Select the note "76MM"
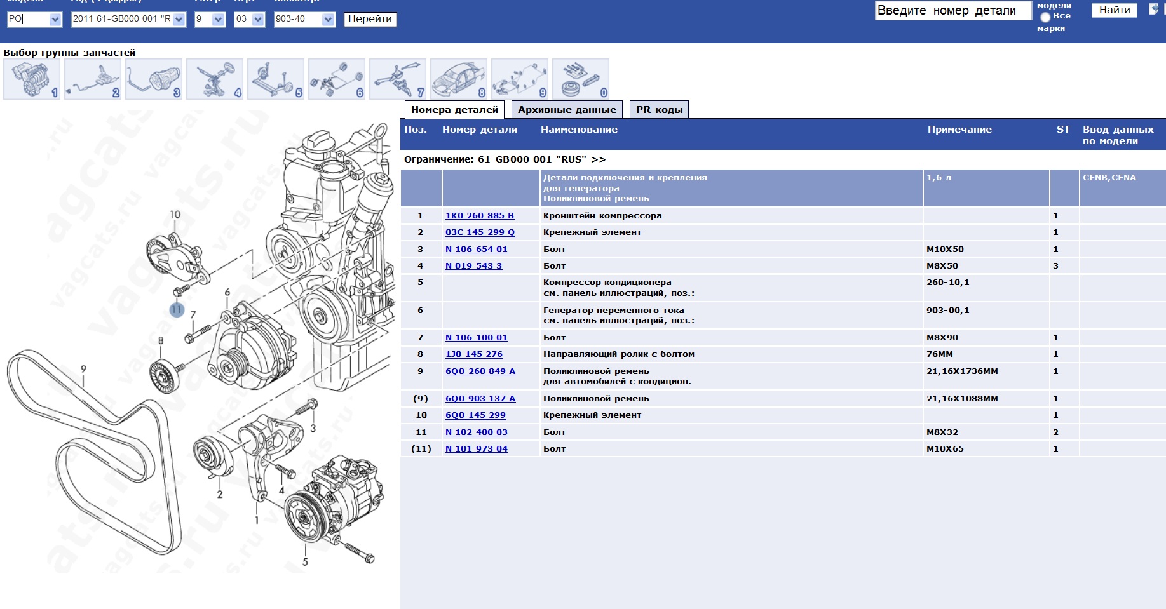 (x=940, y=354)
